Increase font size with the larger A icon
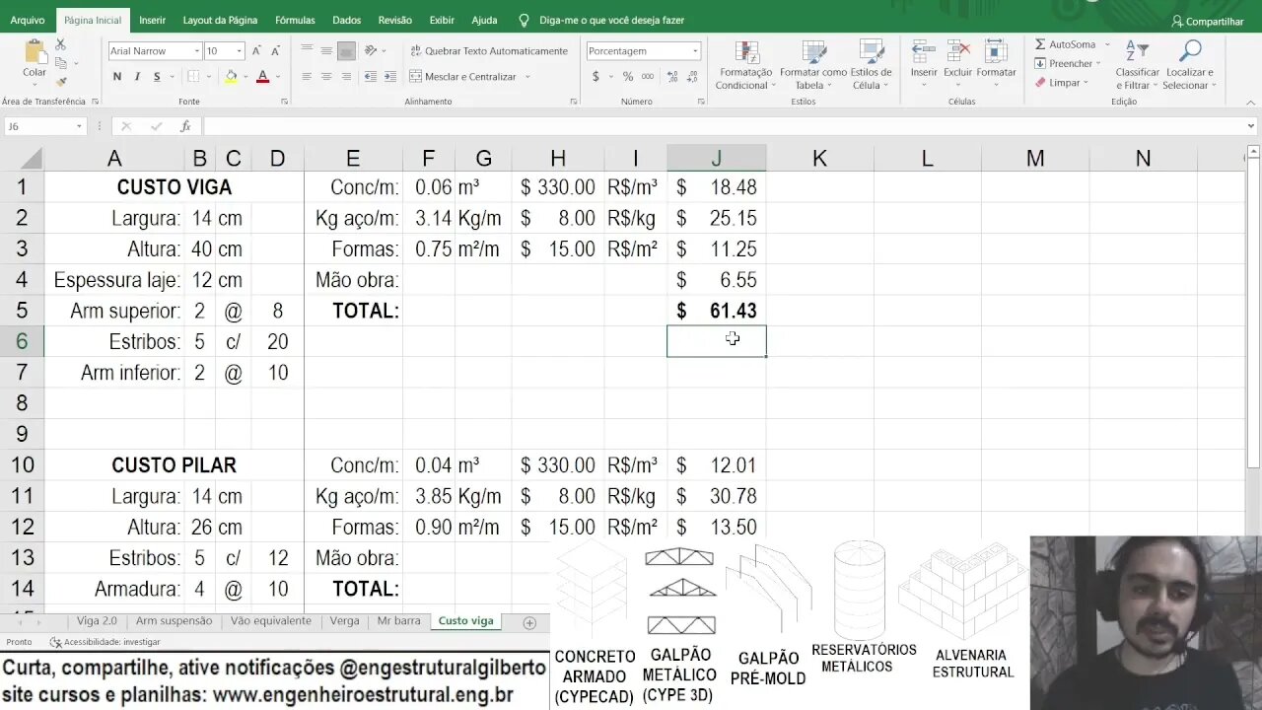Screen dimensions: 1262x710 [256, 50]
